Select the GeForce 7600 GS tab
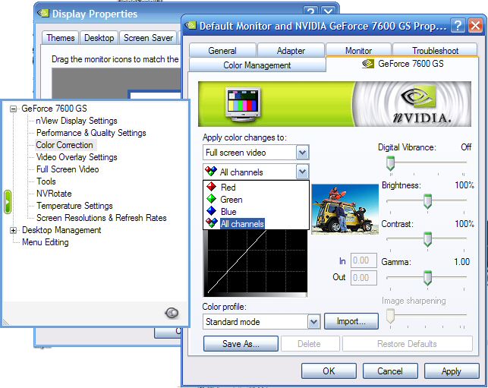488x388 pixels. tap(402, 64)
